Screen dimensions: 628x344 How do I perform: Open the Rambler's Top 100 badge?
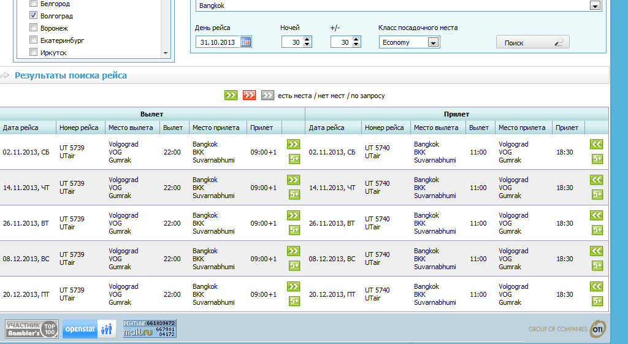tap(32, 329)
